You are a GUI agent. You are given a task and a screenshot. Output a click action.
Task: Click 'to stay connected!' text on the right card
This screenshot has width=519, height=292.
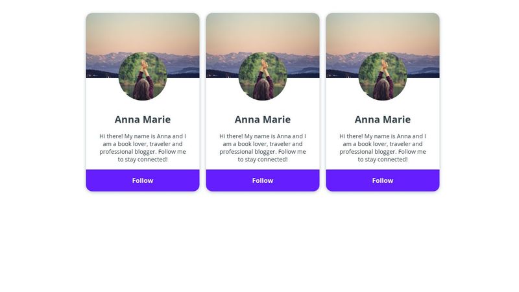coord(383,159)
